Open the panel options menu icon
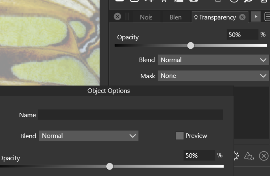 tap(267, 17)
